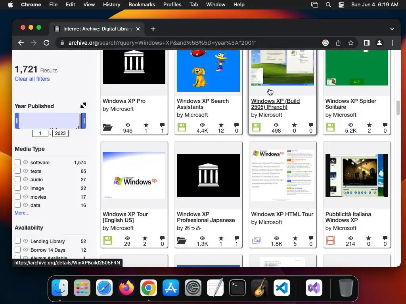Open Visual Studio Code from the dock

282,288
